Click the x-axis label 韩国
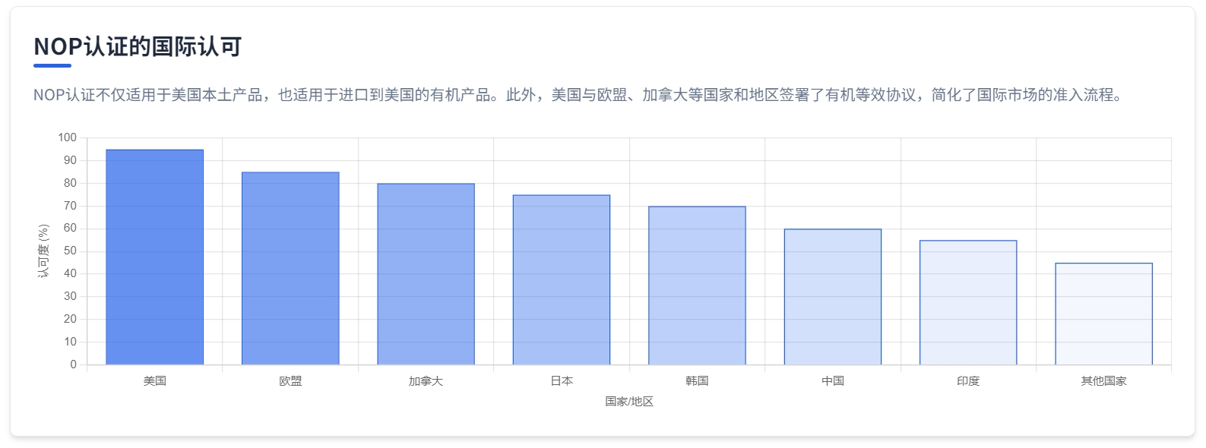The width and height of the screenshot is (1206, 448). click(x=697, y=381)
